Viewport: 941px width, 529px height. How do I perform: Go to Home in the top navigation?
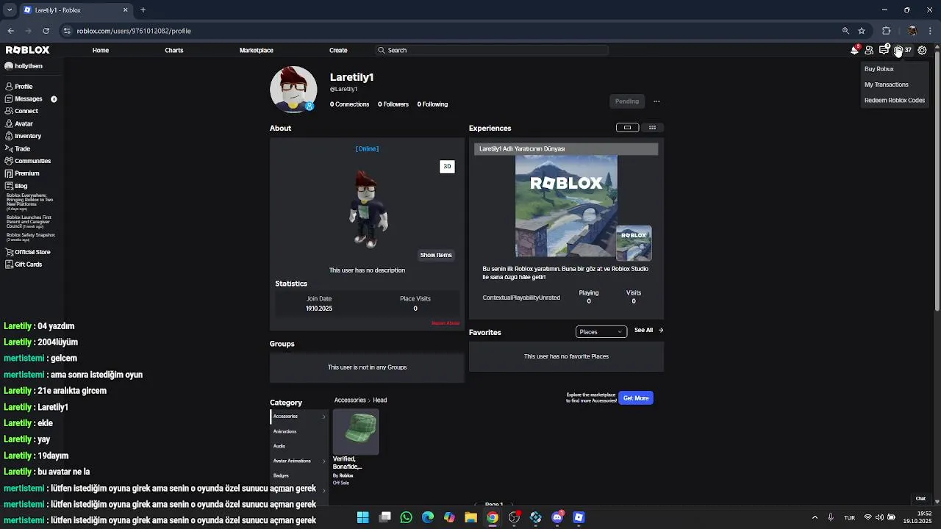(x=101, y=50)
